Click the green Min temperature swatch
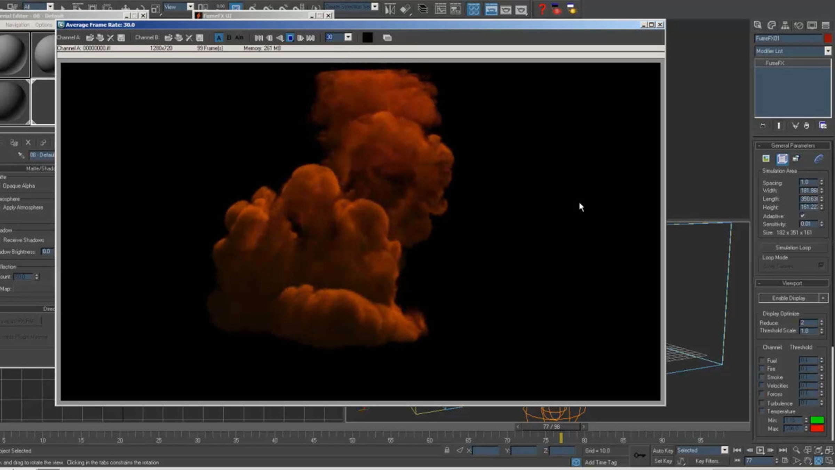 pyautogui.click(x=817, y=420)
